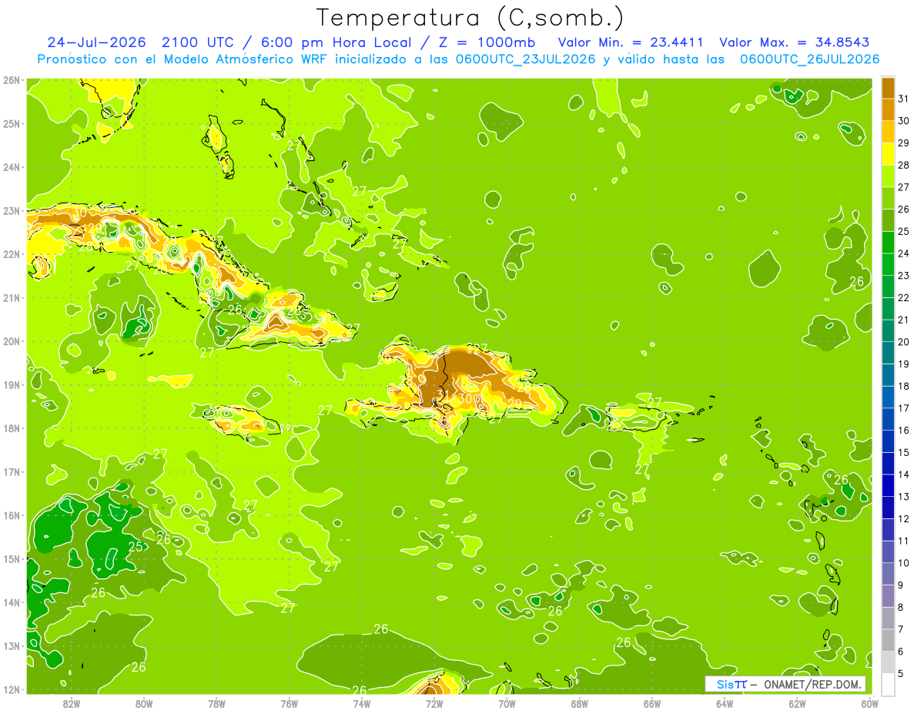Click the "20N" latitude axis label
924x714 pixels.
pyautogui.click(x=11, y=341)
